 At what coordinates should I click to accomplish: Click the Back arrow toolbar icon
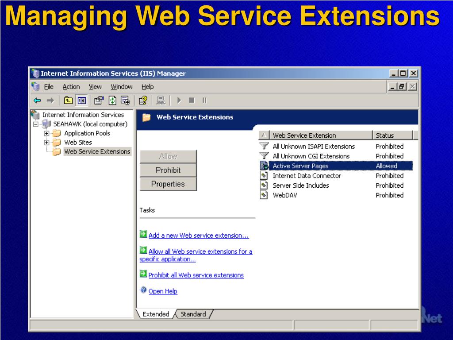37,100
